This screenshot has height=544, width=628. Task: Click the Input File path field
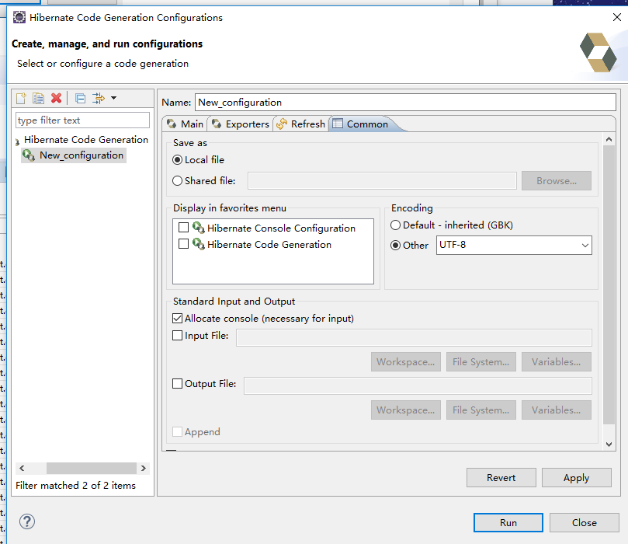pos(414,337)
